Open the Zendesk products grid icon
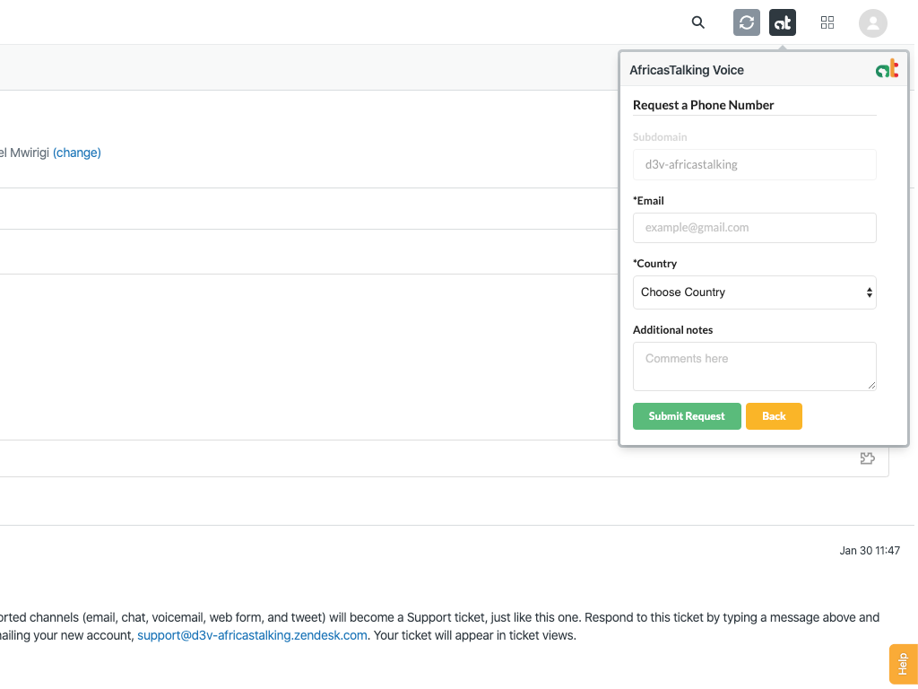 tap(827, 22)
